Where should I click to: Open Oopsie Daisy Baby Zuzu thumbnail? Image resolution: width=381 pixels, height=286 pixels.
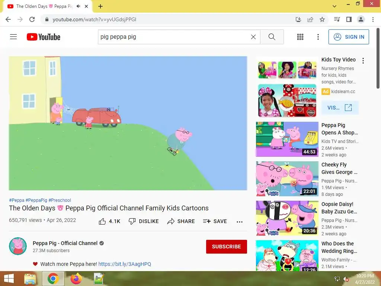click(287, 218)
